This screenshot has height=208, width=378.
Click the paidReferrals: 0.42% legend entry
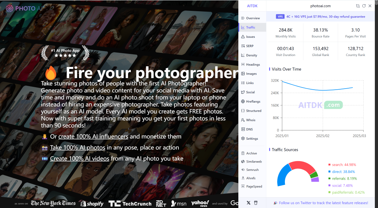[346, 192]
